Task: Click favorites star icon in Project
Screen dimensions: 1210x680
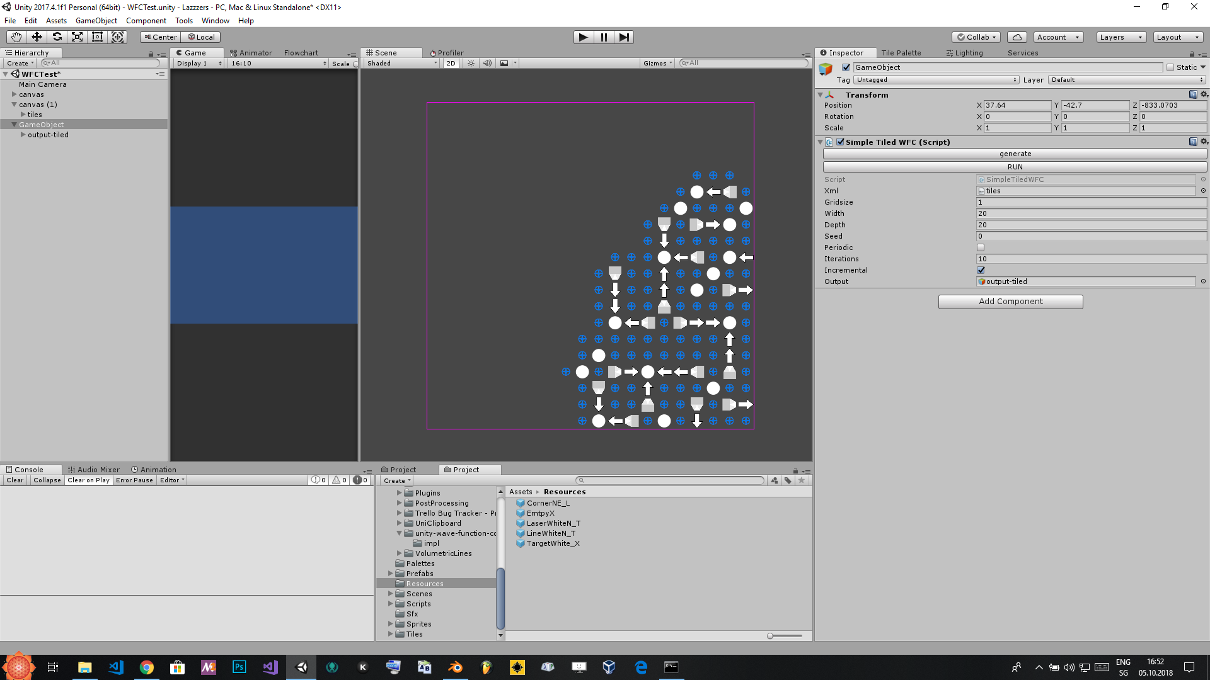Action: pyautogui.click(x=802, y=480)
